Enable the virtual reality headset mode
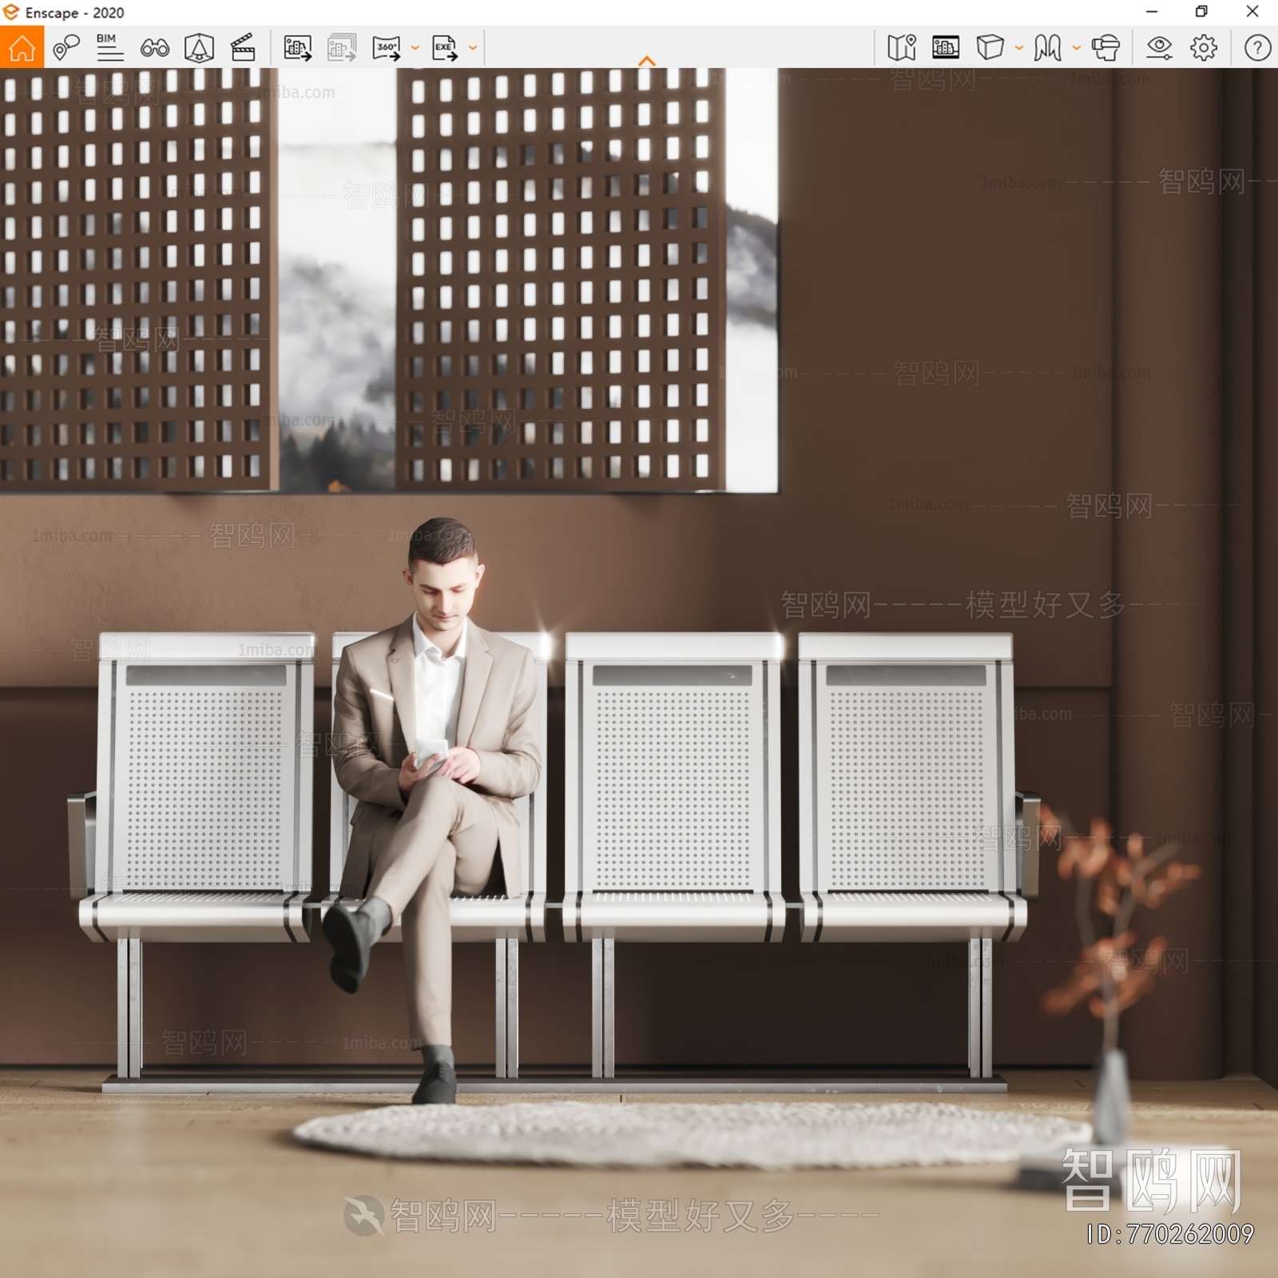Image resolution: width=1278 pixels, height=1278 pixels. pyautogui.click(x=1105, y=48)
